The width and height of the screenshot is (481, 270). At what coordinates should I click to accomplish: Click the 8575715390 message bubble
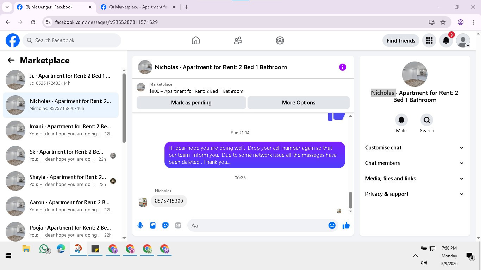coord(169,201)
